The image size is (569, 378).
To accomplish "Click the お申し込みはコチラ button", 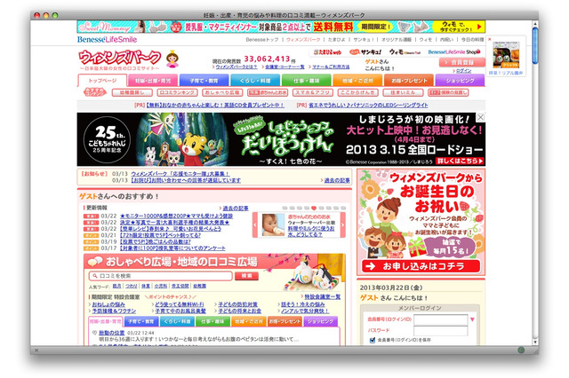I will pos(421,266).
